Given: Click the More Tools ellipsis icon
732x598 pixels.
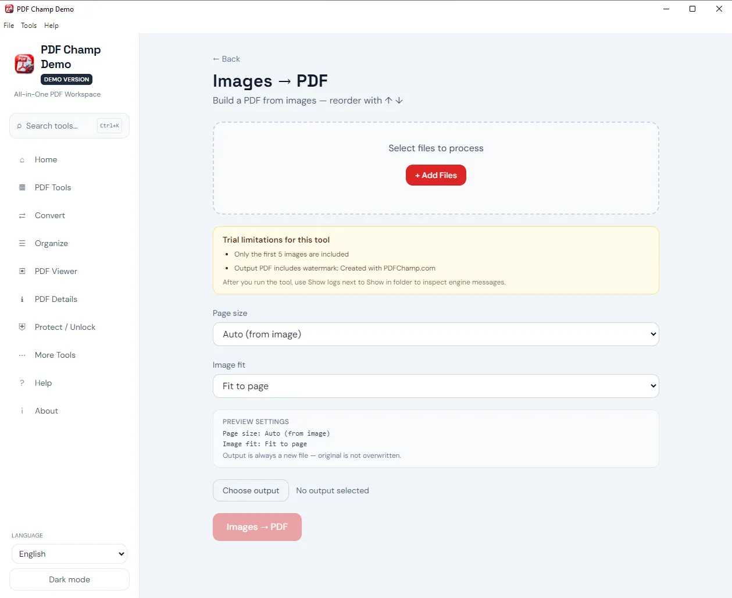Looking at the screenshot, I should 22,355.
